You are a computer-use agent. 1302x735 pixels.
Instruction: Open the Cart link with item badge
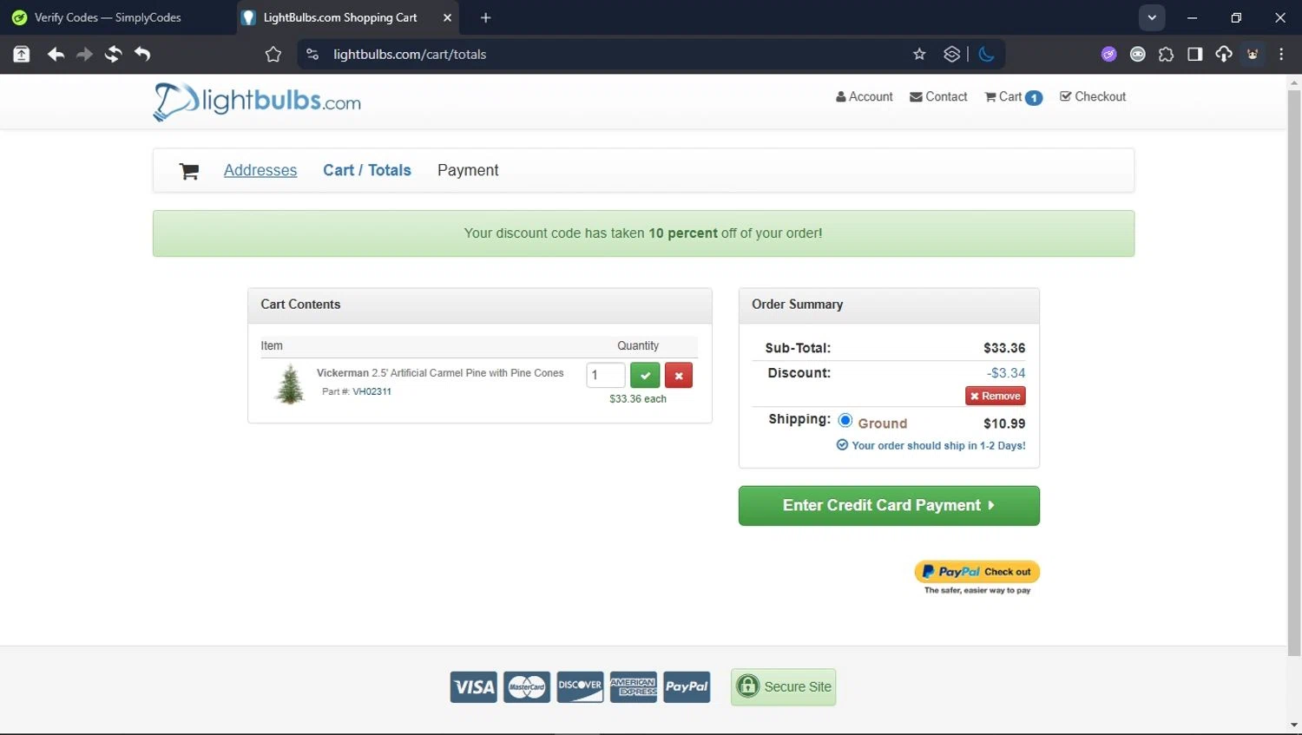(x=1013, y=97)
